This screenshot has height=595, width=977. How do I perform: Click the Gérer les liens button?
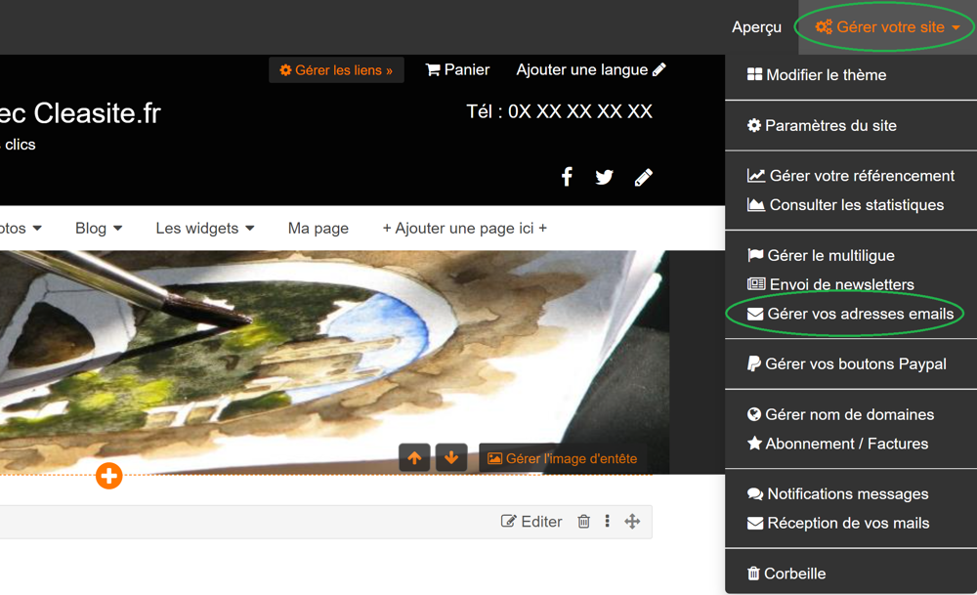pyautogui.click(x=336, y=70)
